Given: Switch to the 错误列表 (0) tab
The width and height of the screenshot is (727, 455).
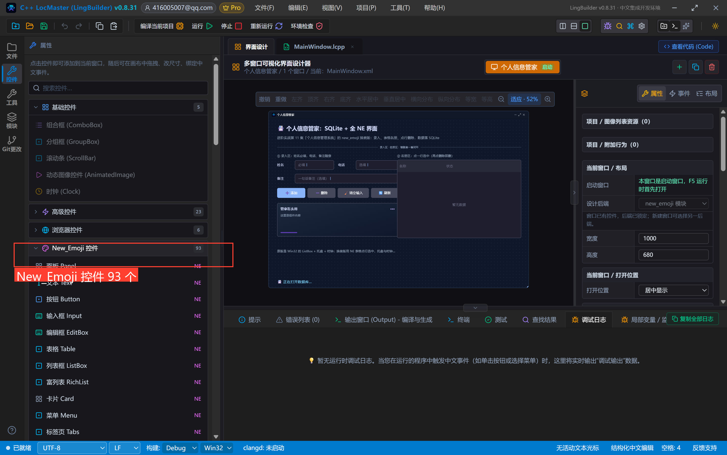Looking at the screenshot, I should tap(298, 320).
